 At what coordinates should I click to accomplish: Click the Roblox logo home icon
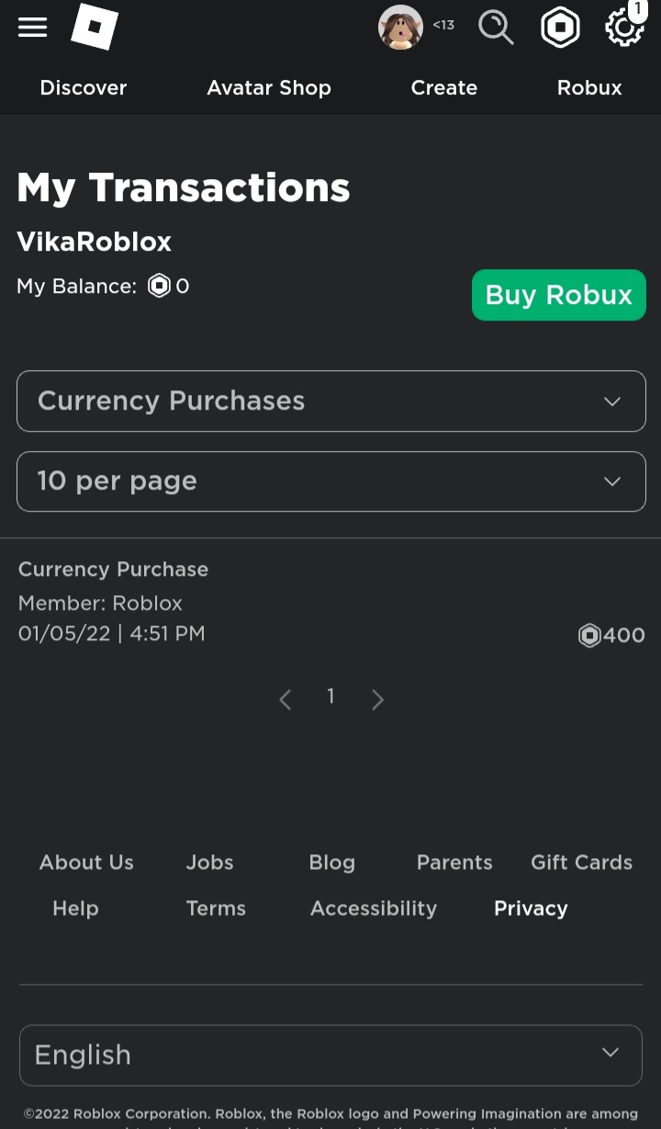point(95,27)
